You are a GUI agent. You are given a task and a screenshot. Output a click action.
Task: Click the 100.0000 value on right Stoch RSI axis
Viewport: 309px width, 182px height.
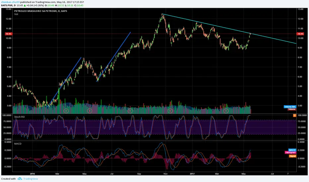click(x=302, y=115)
